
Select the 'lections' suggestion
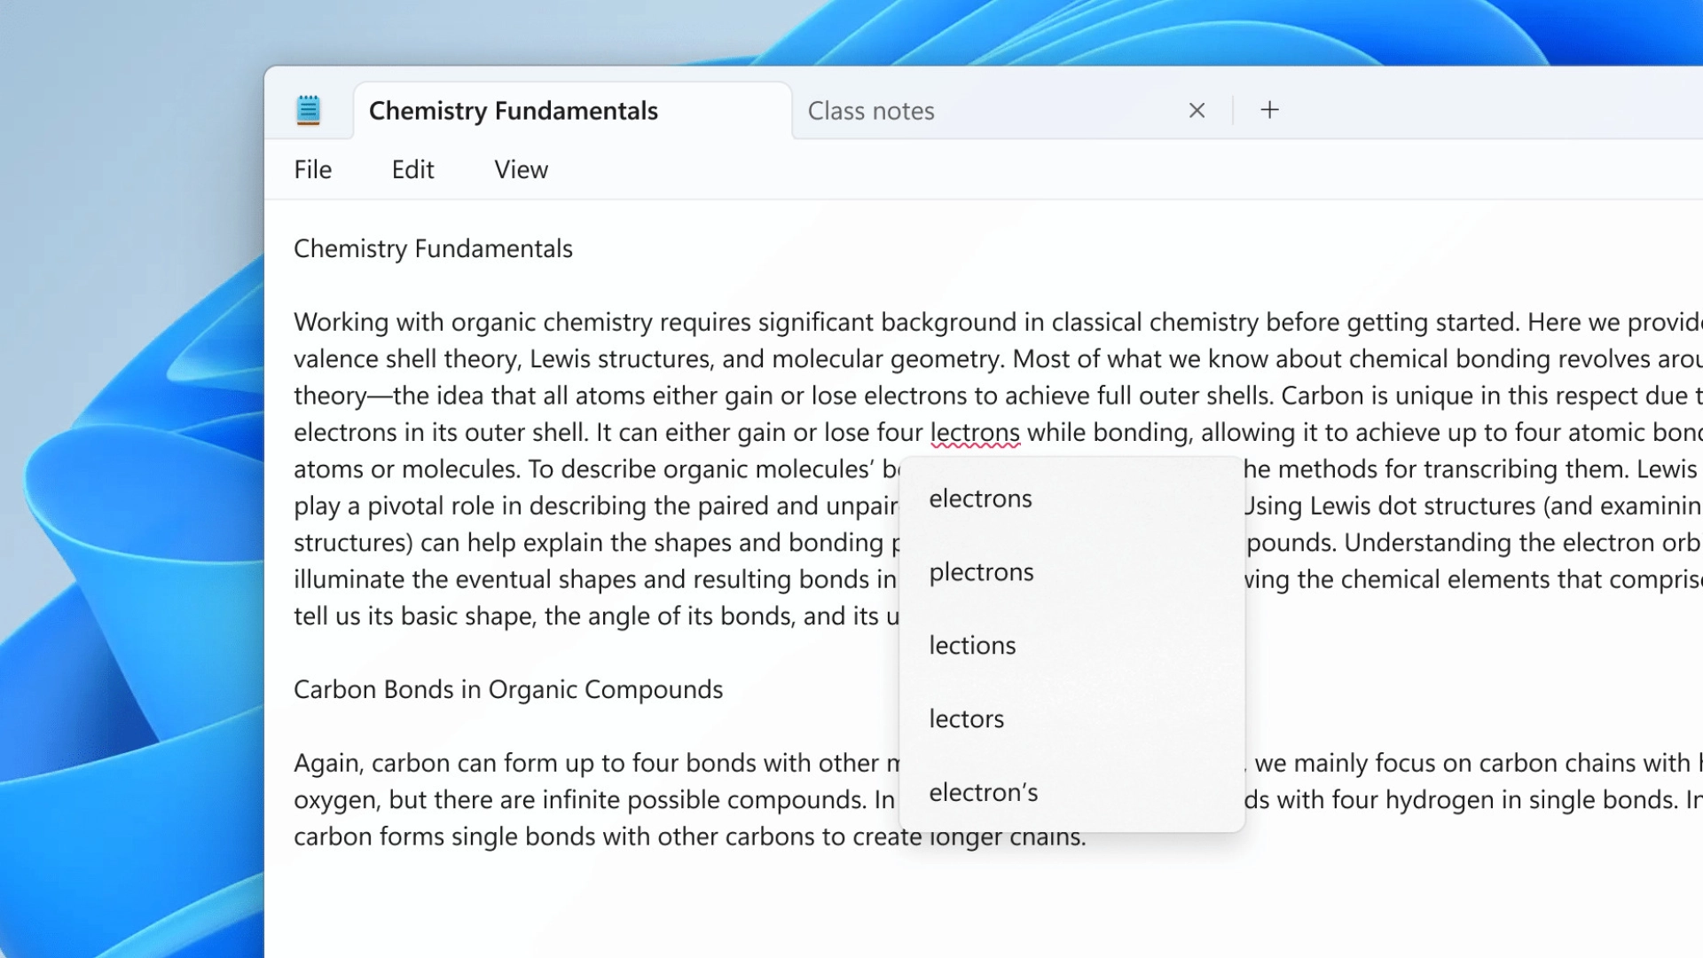[972, 646]
